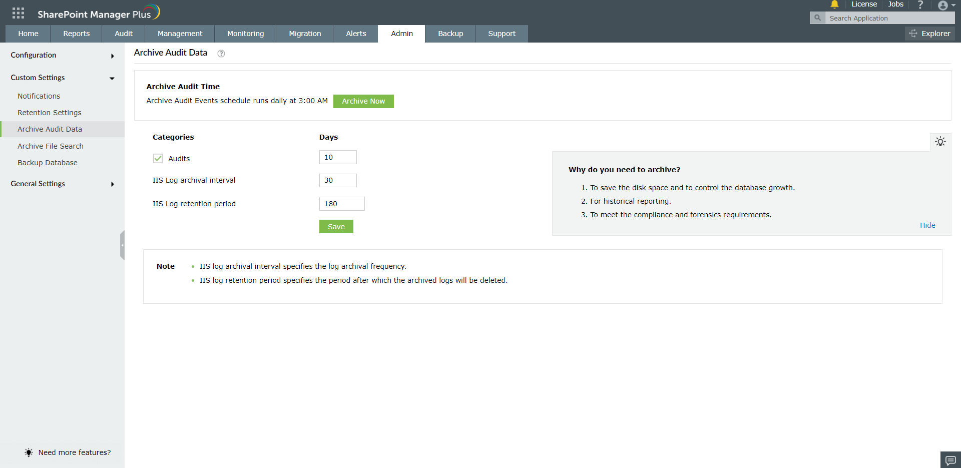Click the help icon beside Archive Audit Data title
The width and height of the screenshot is (961, 468).
click(x=221, y=54)
